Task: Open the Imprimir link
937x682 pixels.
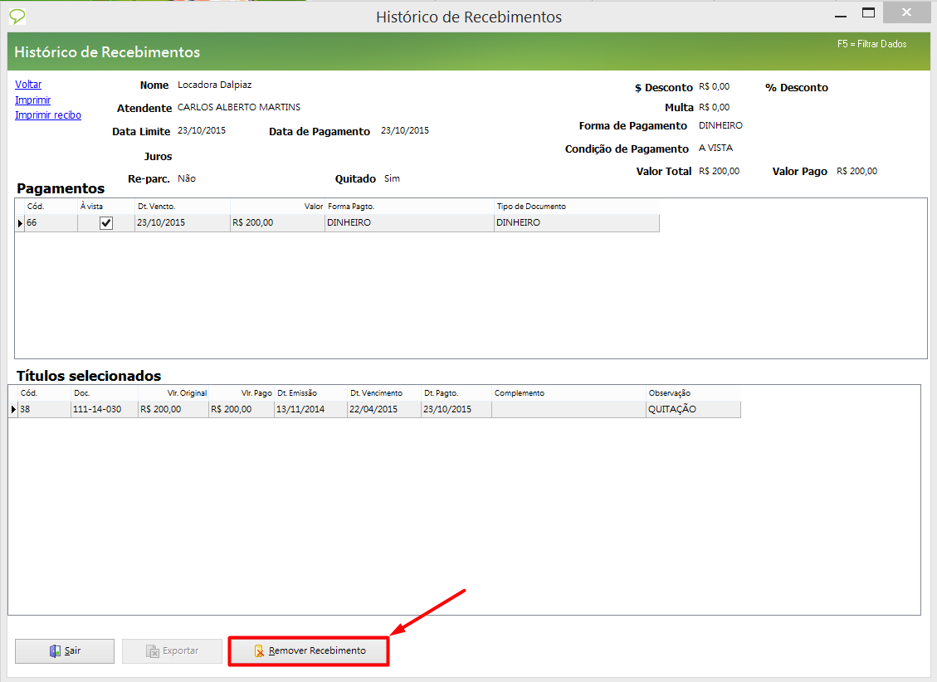Action: (33, 100)
